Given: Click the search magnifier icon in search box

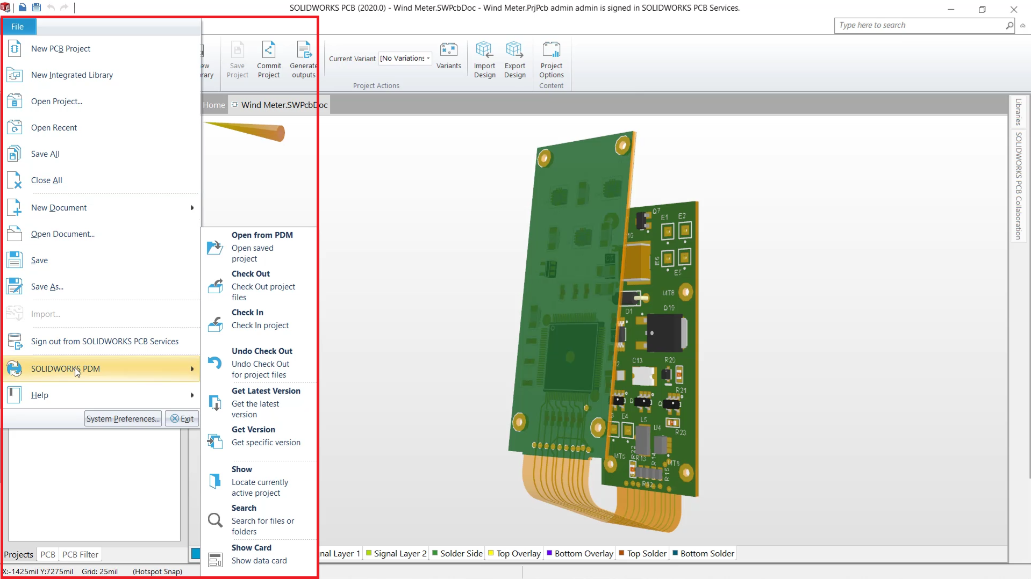Looking at the screenshot, I should tap(1009, 25).
